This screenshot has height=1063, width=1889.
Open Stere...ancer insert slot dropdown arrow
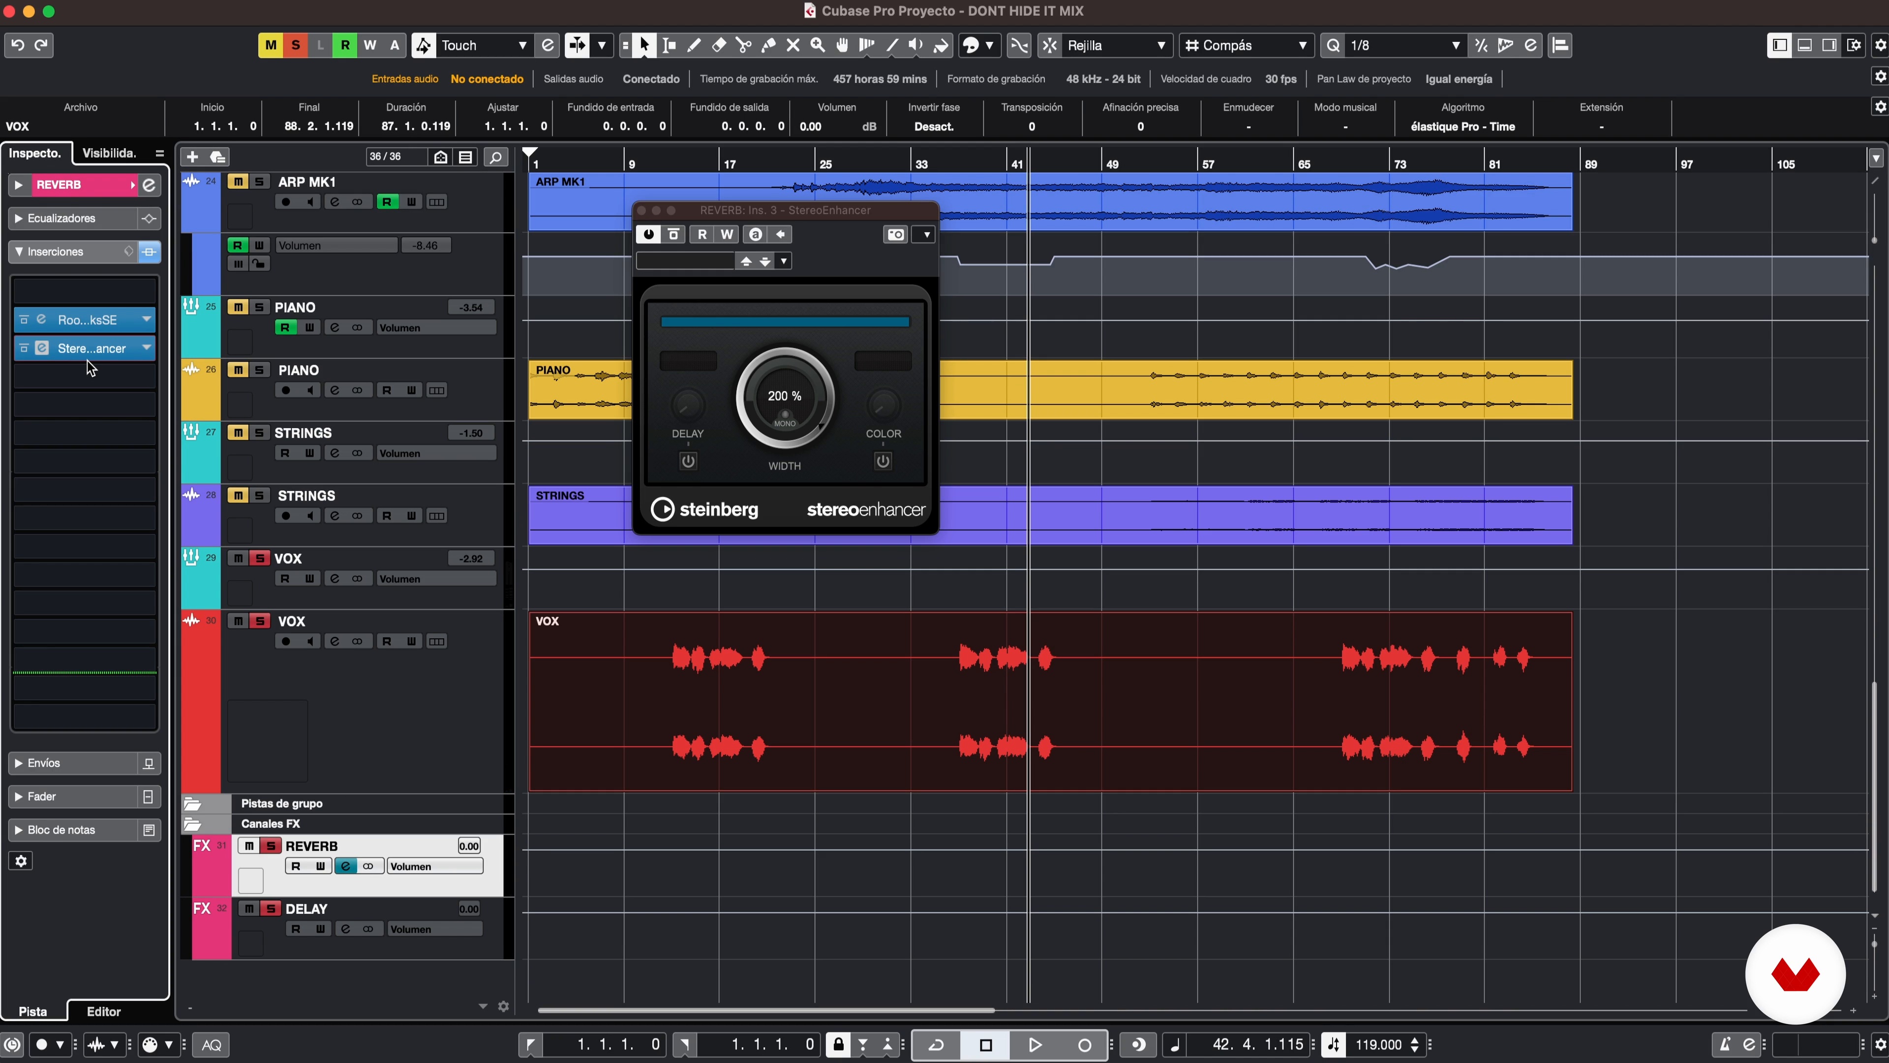point(146,348)
